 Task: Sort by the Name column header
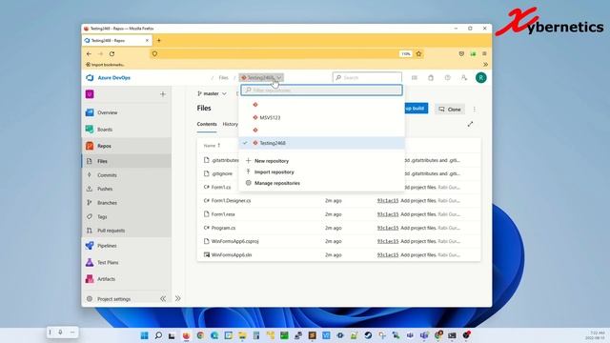tap(212, 146)
